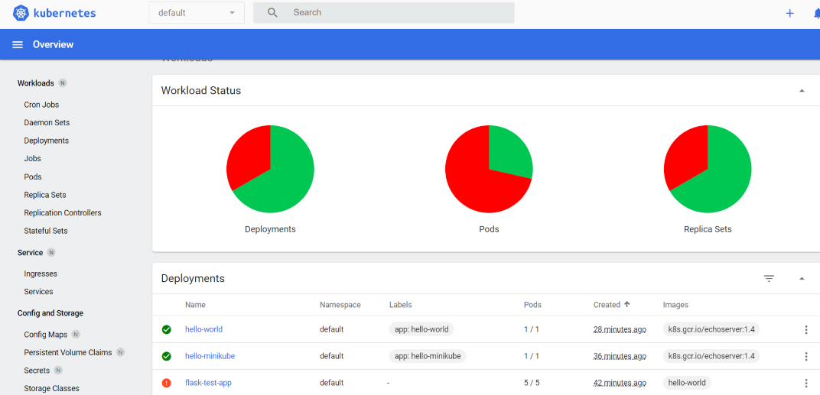Viewport: 820px width, 395px height.
Task: Open the flask-test-app deployment link
Action: (x=208, y=383)
